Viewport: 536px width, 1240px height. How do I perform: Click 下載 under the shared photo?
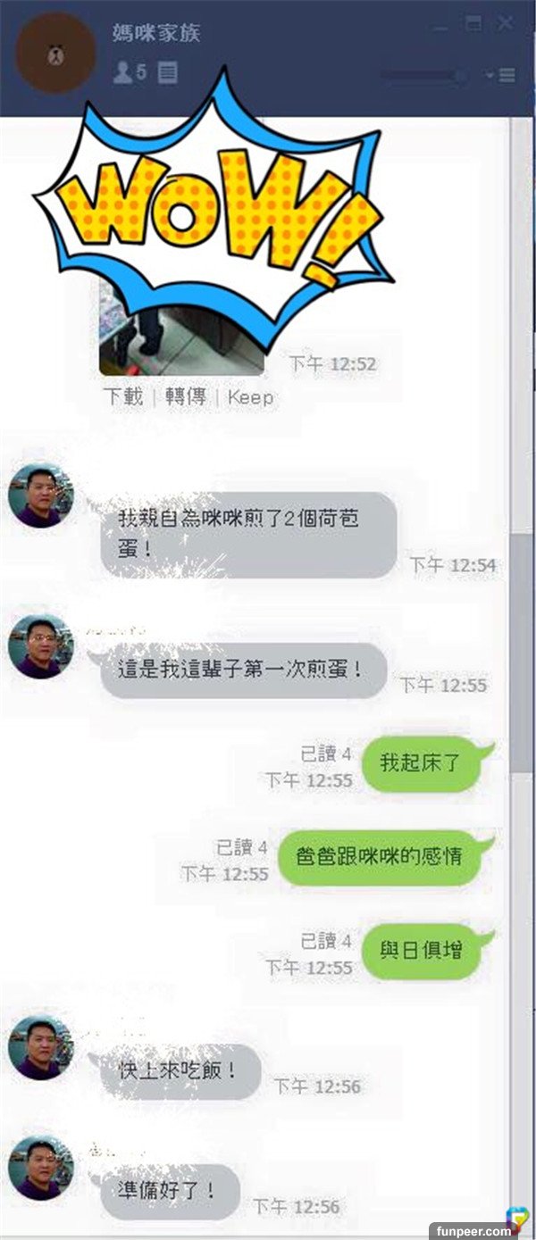pos(123,396)
